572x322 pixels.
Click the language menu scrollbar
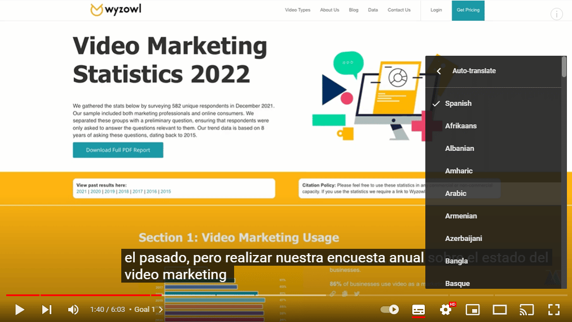tap(564, 66)
